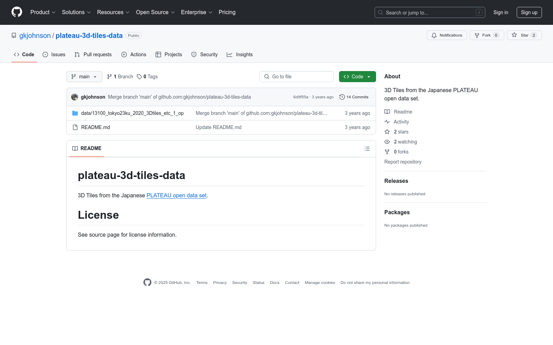The image size is (553, 345).
Task: Open README.md file link
Action: coord(95,127)
